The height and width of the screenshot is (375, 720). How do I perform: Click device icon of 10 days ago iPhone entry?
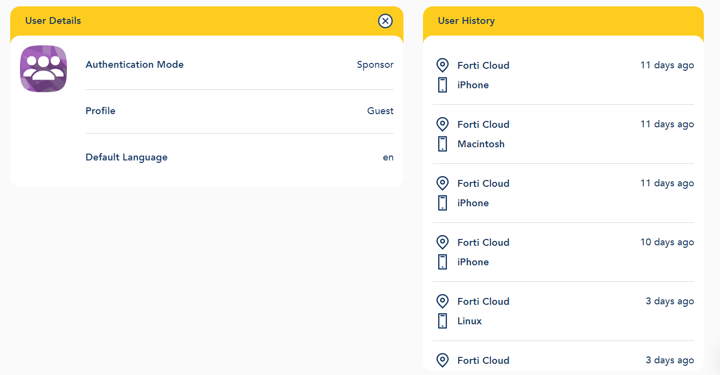pos(443,262)
